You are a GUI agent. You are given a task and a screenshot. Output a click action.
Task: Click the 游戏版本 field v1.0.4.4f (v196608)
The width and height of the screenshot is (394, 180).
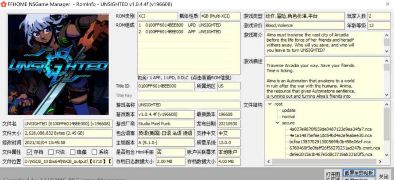point(166,114)
